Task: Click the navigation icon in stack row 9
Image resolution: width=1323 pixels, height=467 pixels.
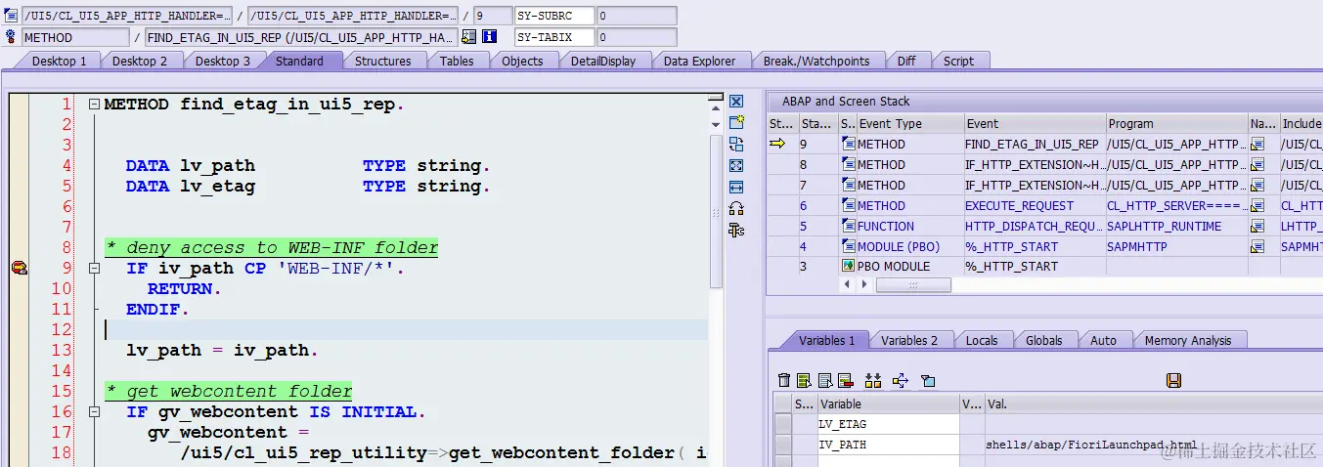Action: [x=1257, y=144]
